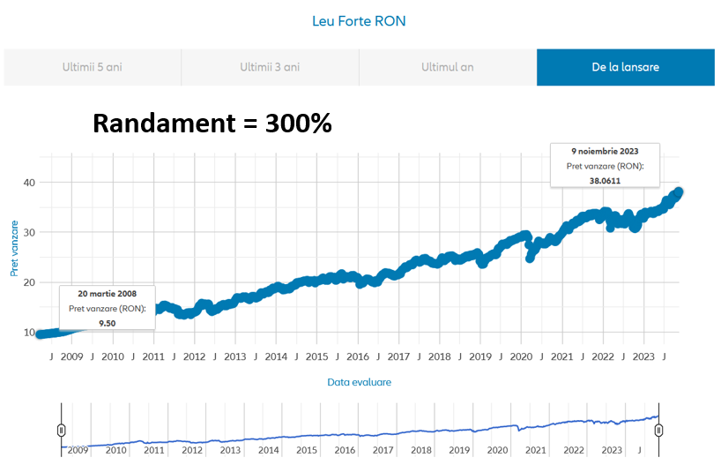
Task: Choose the De la lansare tab
Action: point(625,67)
